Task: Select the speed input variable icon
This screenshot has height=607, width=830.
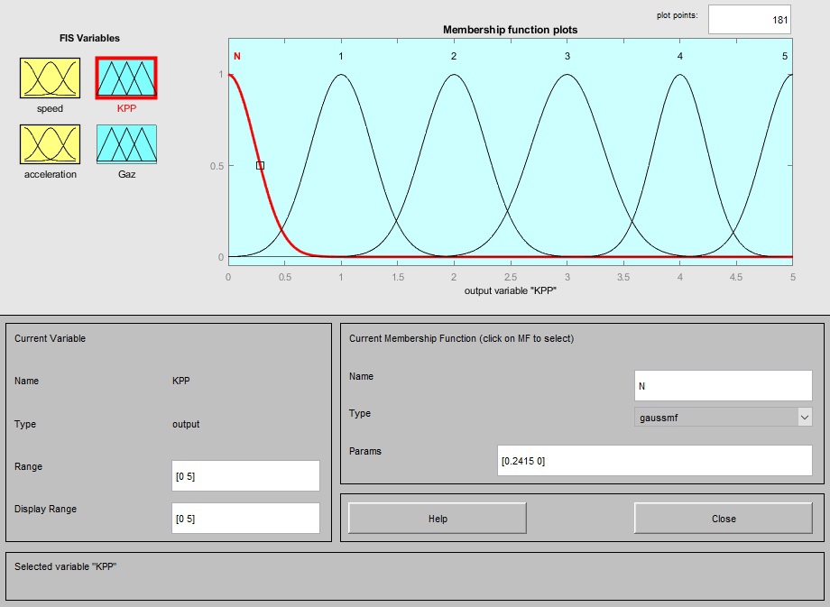Action: (x=50, y=78)
